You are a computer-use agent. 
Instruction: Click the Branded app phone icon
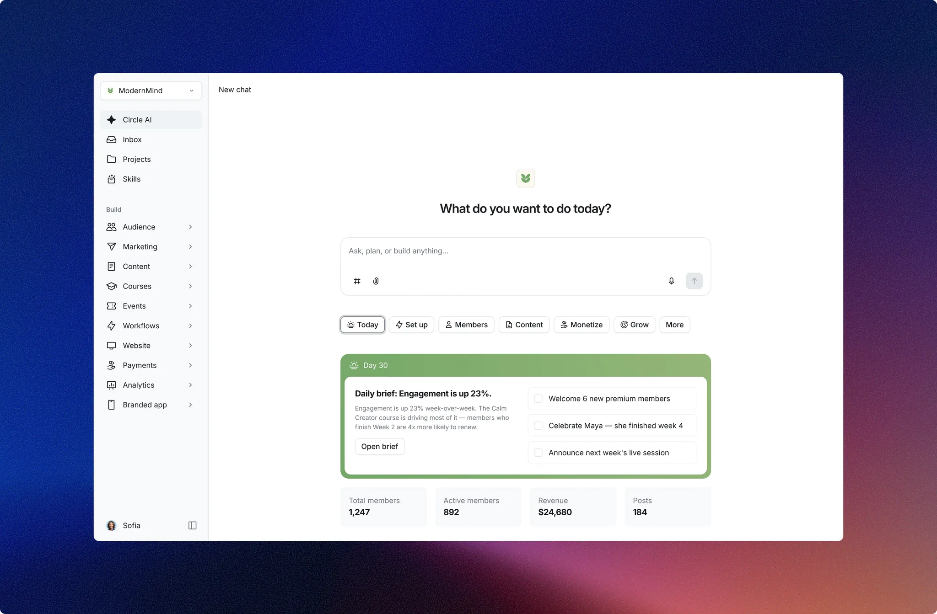click(x=111, y=405)
